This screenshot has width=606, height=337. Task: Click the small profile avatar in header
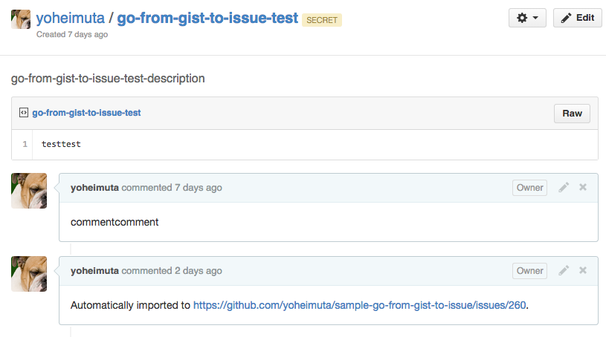coord(21,20)
